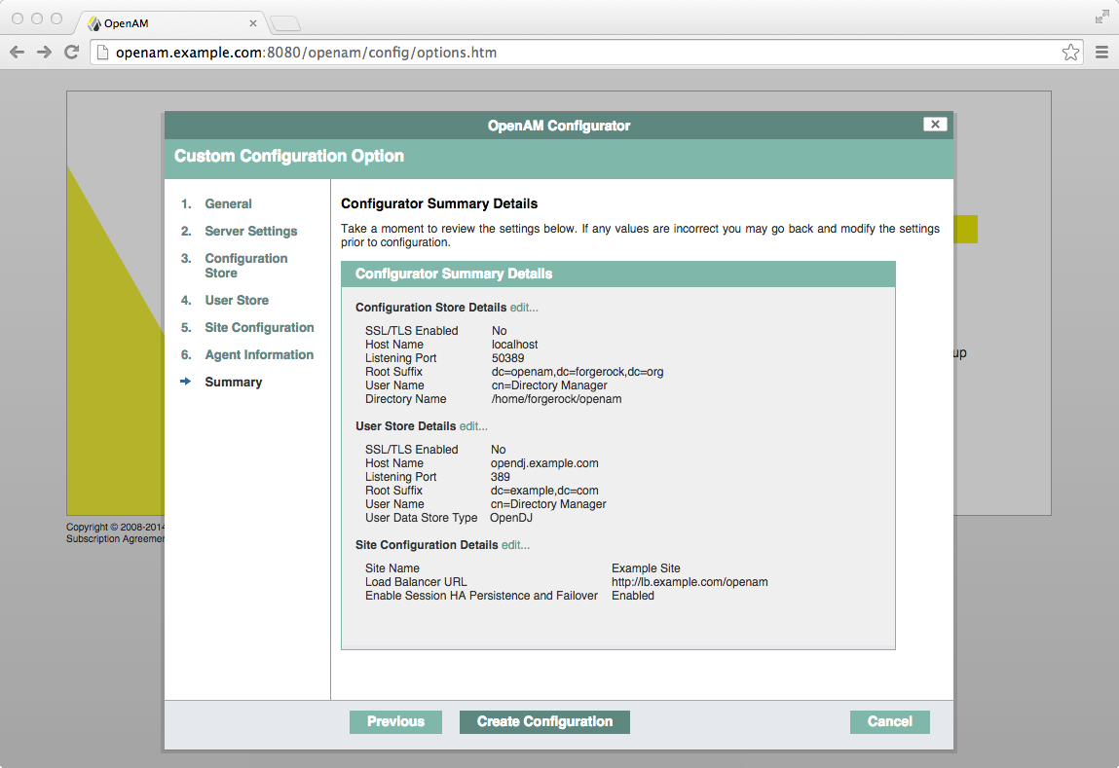The width and height of the screenshot is (1119, 768).
Task: Go to step 4 User Store
Action: pyautogui.click(x=237, y=300)
